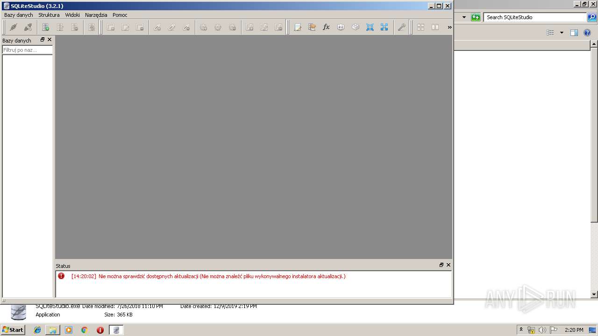Click the Search SQLiteStudio field in Explorer

(535, 17)
